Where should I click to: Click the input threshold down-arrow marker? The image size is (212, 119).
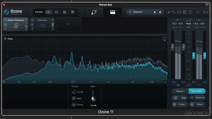point(178,20)
